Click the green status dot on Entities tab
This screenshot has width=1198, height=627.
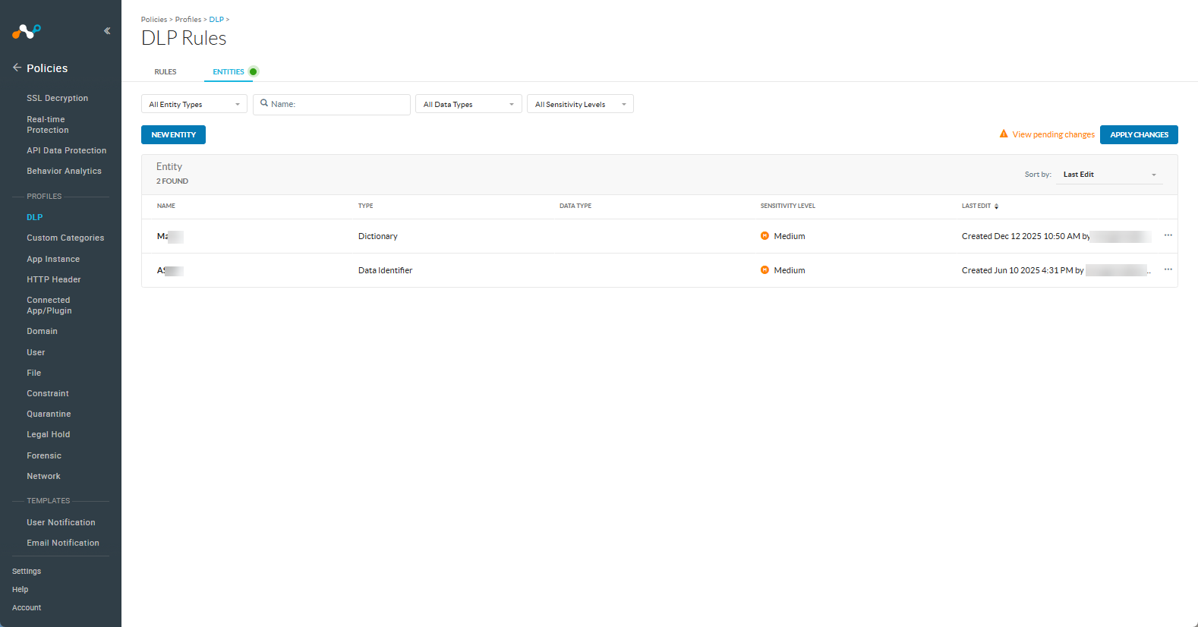[254, 71]
